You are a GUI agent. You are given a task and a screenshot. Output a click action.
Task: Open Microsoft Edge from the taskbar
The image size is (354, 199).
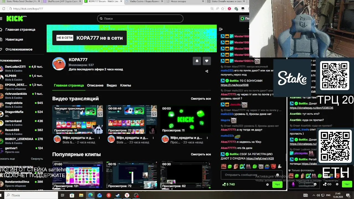[x=90, y=195]
